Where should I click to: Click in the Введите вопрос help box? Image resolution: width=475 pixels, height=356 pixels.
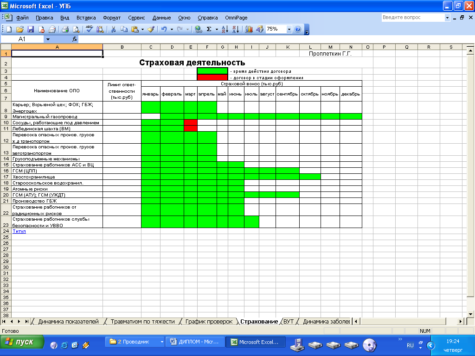pos(412,18)
